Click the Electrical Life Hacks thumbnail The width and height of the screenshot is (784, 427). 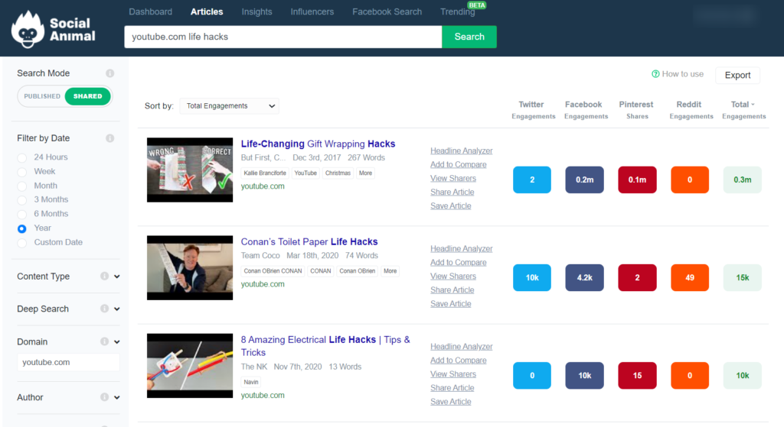coord(190,366)
